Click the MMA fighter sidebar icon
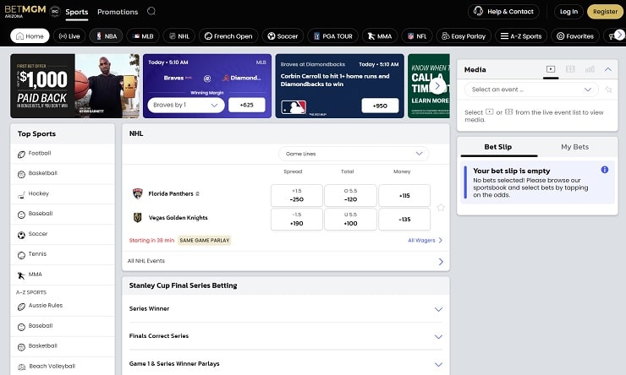The width and height of the screenshot is (626, 375). [21, 275]
